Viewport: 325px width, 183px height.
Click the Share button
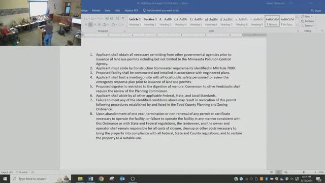[316, 10]
